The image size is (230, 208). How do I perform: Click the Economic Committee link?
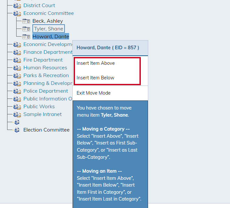point(48,13)
